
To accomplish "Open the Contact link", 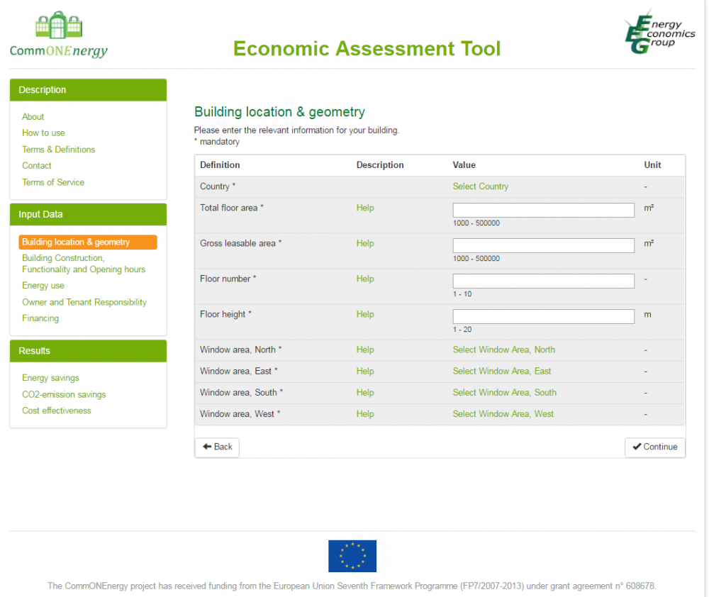I will (37, 165).
